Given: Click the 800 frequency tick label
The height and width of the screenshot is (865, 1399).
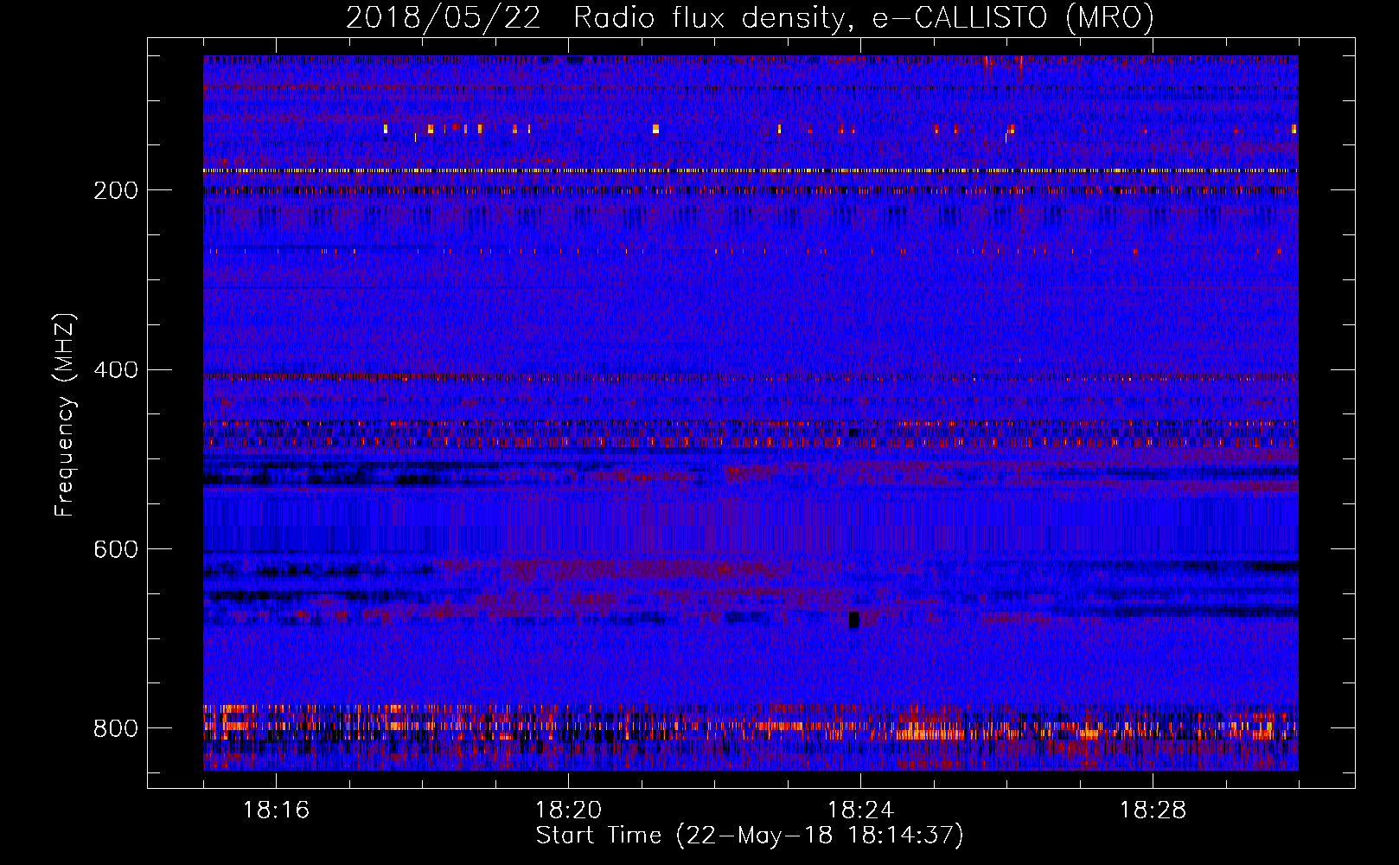Looking at the screenshot, I should [116, 729].
